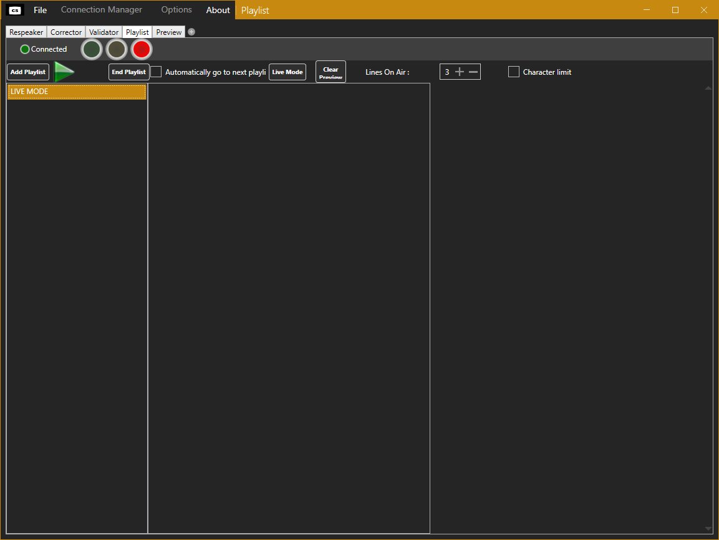The image size is (719, 540).
Task: Click the green round status light
Action: [92, 49]
